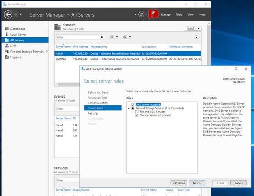Open Hyper-V in the sidebar
The width and height of the screenshot is (254, 196).
16,58
